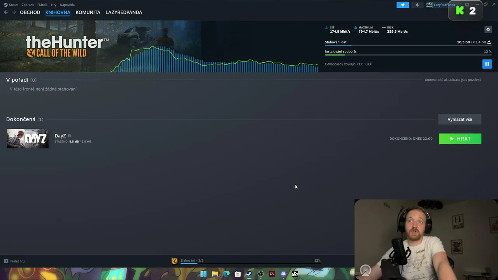Pause the theHunter download

[x=487, y=64]
